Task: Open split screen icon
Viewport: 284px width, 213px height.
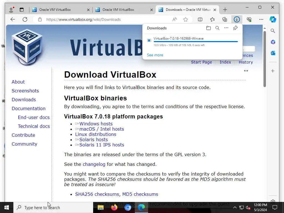Action: coord(200,19)
